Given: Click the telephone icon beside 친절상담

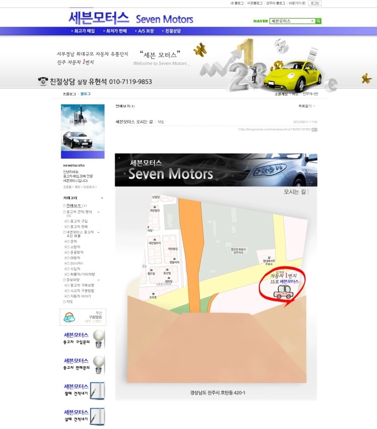Looking at the screenshot, I should (x=43, y=81).
